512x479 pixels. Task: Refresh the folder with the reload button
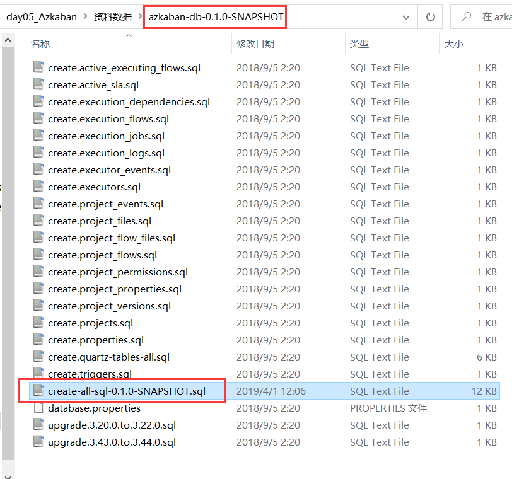[x=431, y=16]
